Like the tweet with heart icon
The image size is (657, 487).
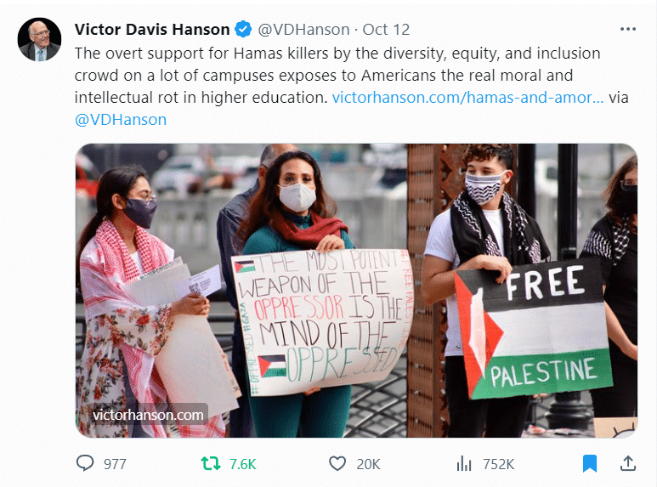click(337, 463)
